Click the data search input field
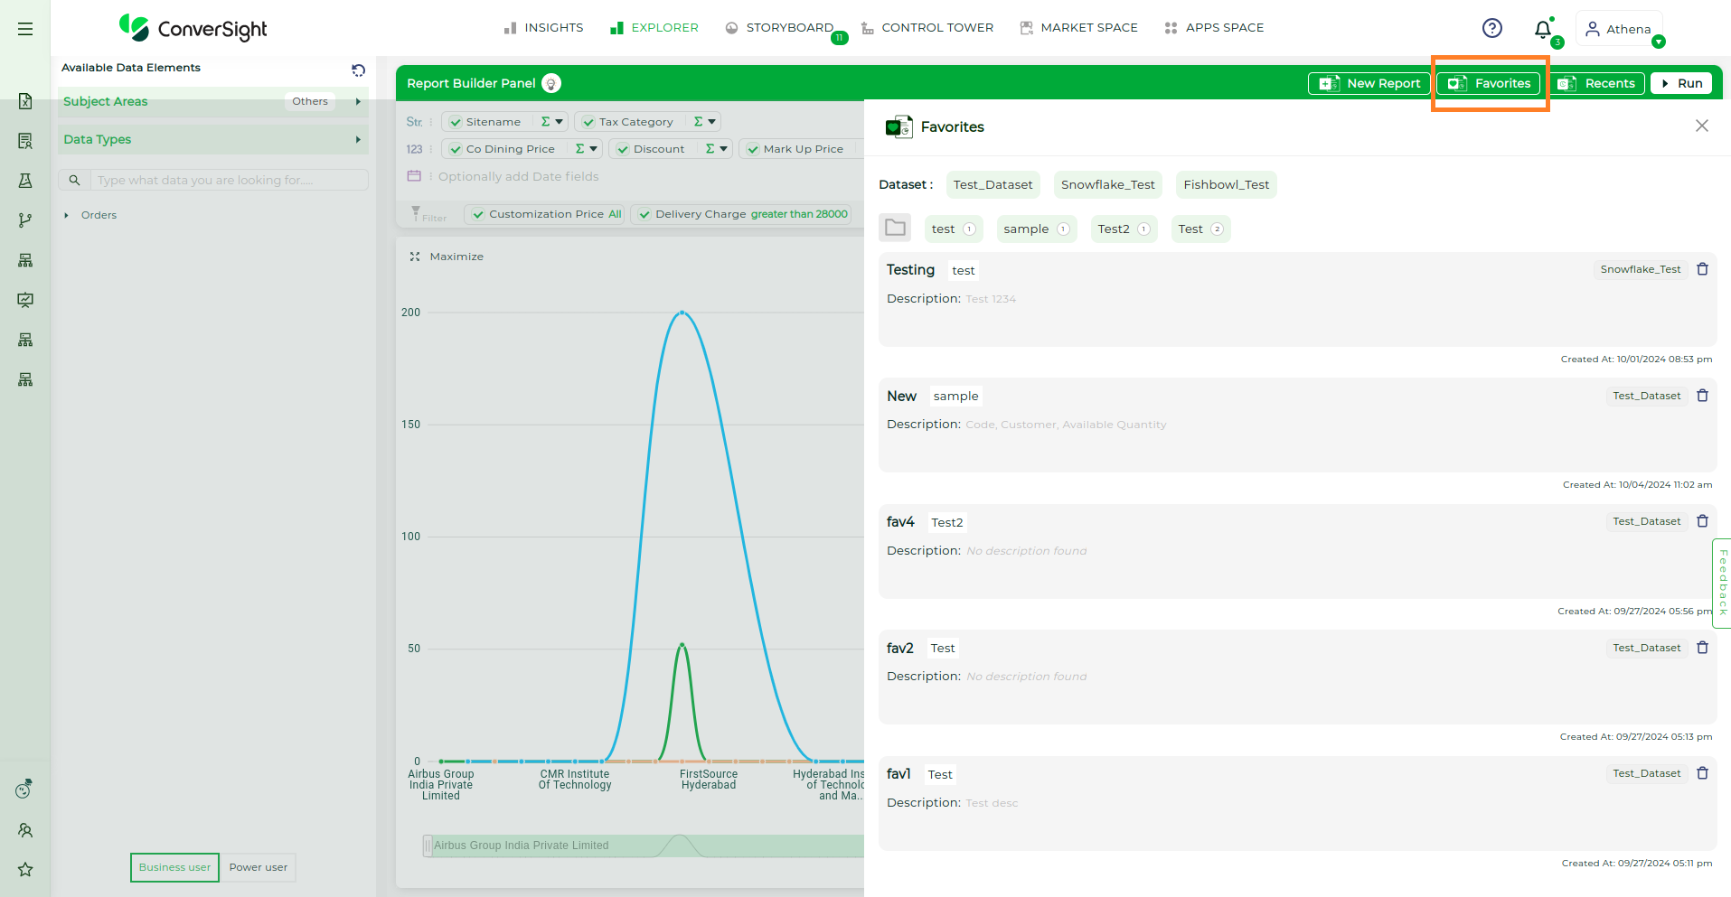This screenshot has height=897, width=1731. [230, 180]
